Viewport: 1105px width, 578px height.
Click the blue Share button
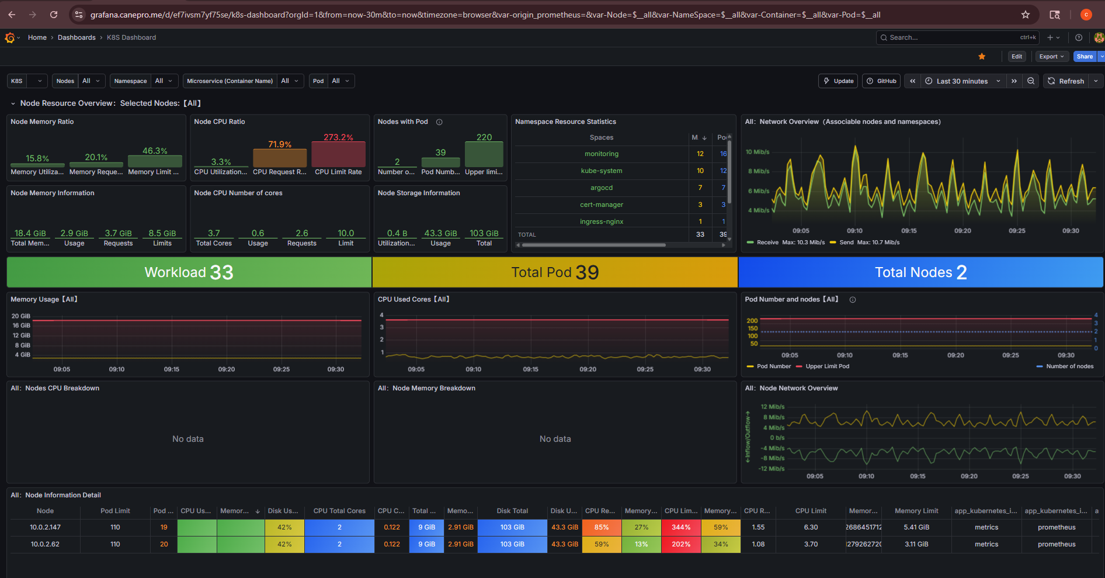1085,57
